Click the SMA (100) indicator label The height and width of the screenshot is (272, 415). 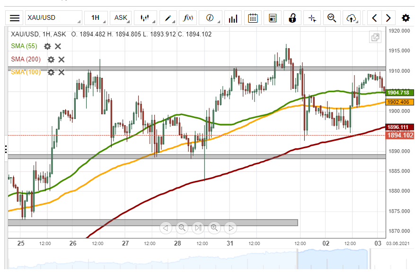[x=26, y=72]
